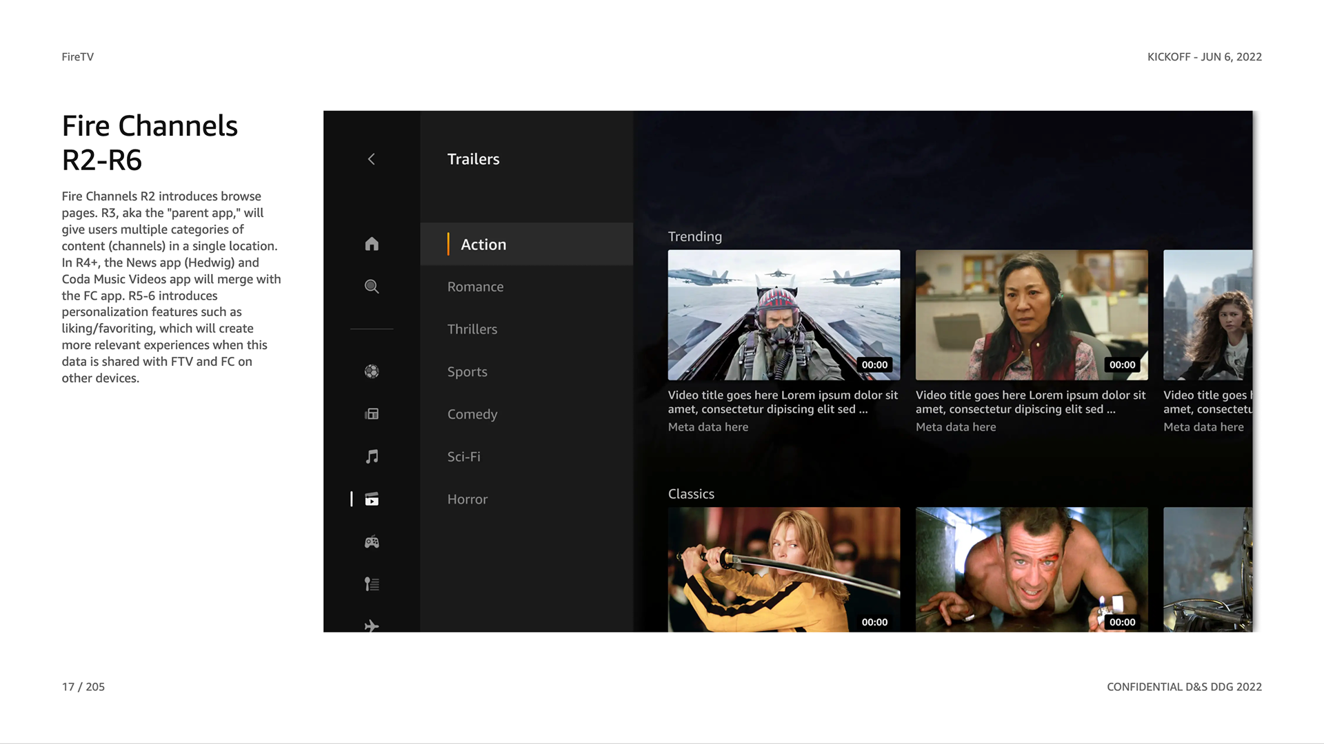
Task: Choose the Thrillers category
Action: tap(472, 329)
